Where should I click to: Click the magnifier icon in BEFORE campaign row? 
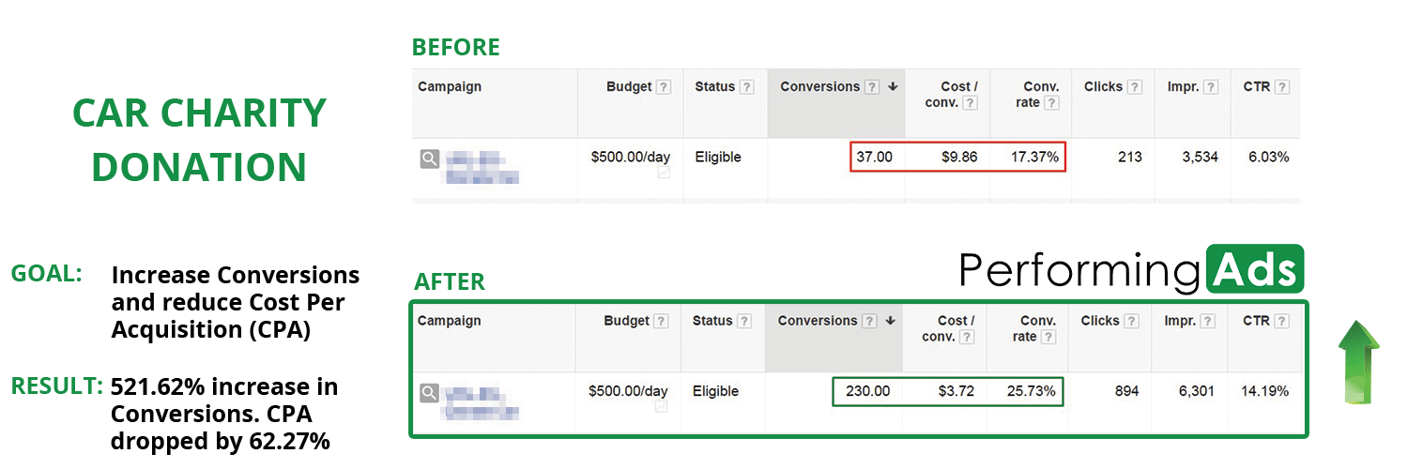tap(429, 159)
